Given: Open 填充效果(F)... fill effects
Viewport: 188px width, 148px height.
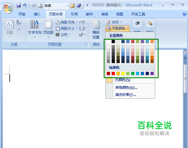Looking at the screenshot, I should (x=130, y=95).
